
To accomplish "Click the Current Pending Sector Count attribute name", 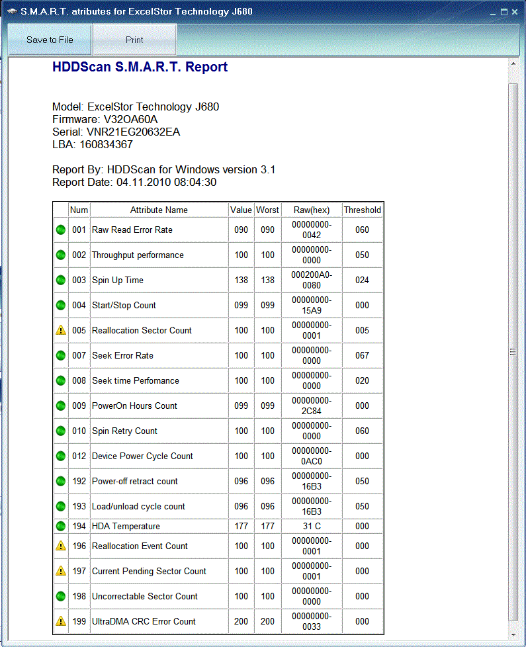I will pyautogui.click(x=149, y=572).
